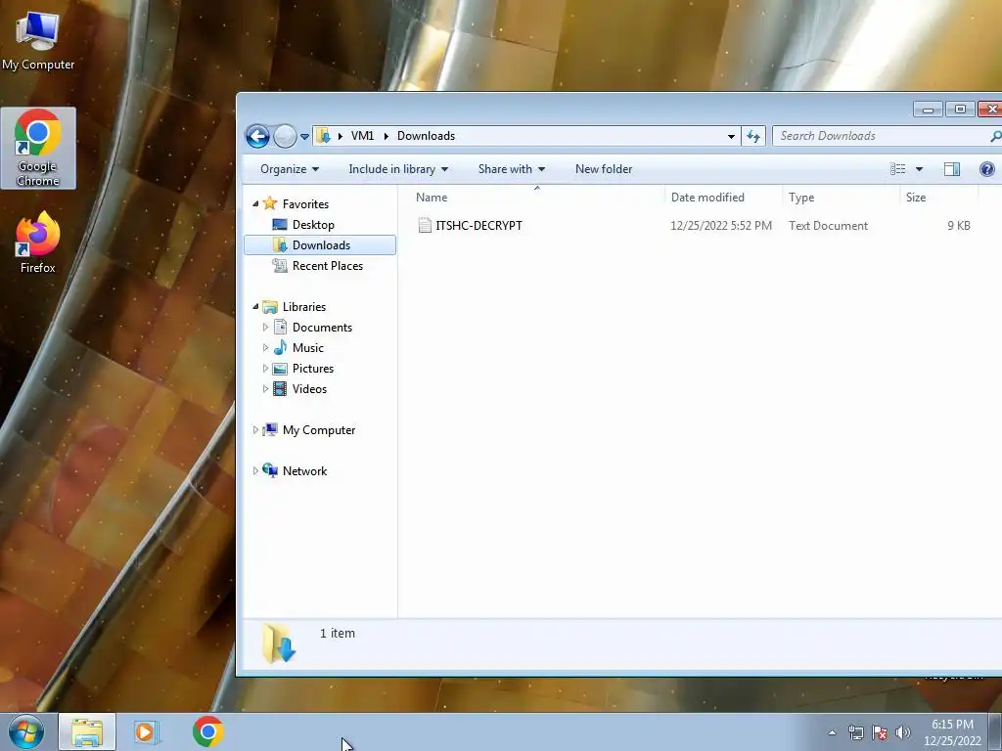Click the 9 KB size cell
Viewport: 1002px width, 751px height.
pyautogui.click(x=959, y=226)
